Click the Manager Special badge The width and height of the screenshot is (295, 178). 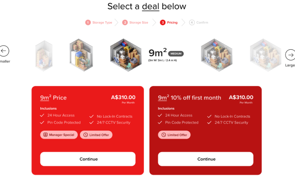[59, 135]
